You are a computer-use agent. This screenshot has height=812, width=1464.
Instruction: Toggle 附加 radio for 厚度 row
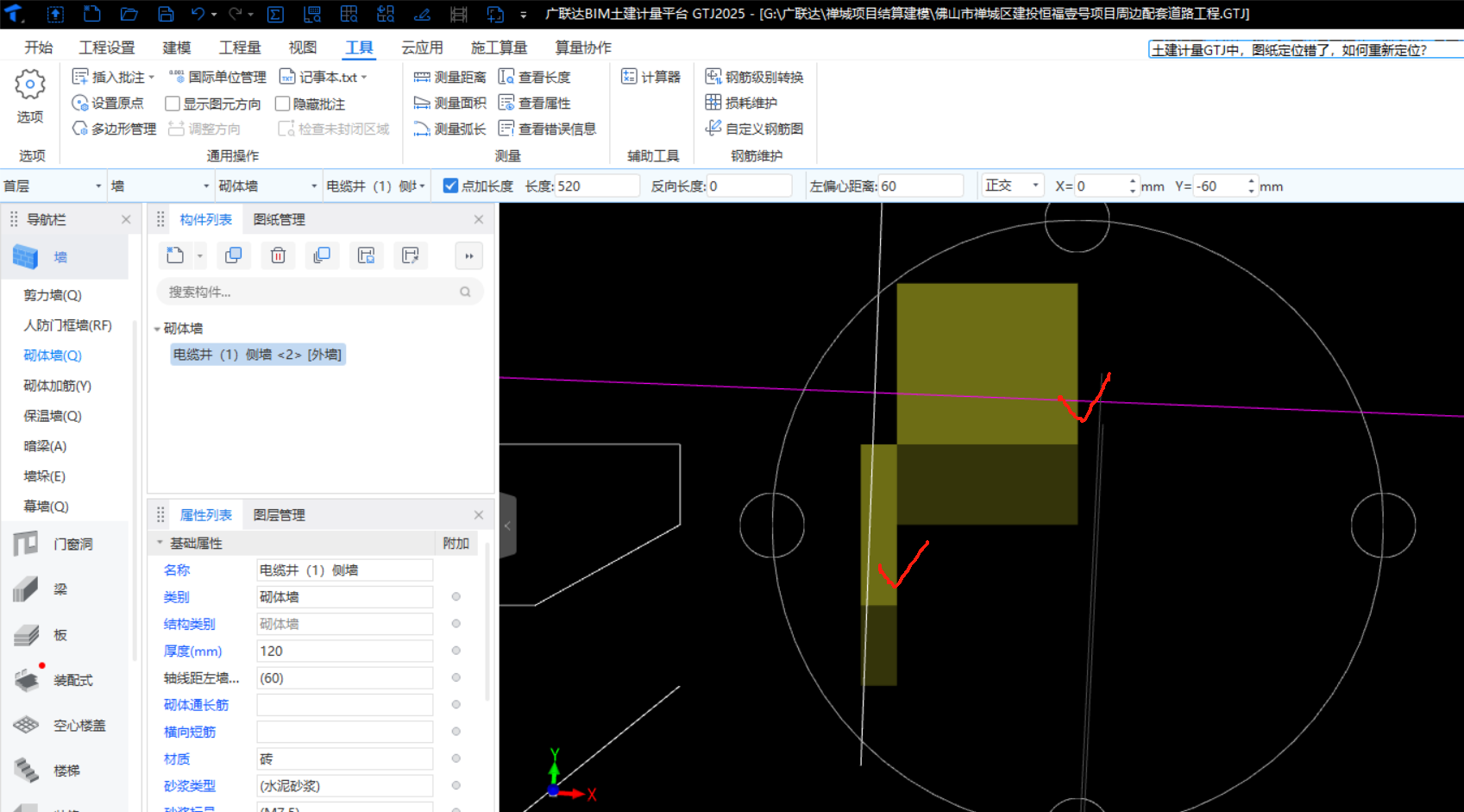pyautogui.click(x=456, y=651)
